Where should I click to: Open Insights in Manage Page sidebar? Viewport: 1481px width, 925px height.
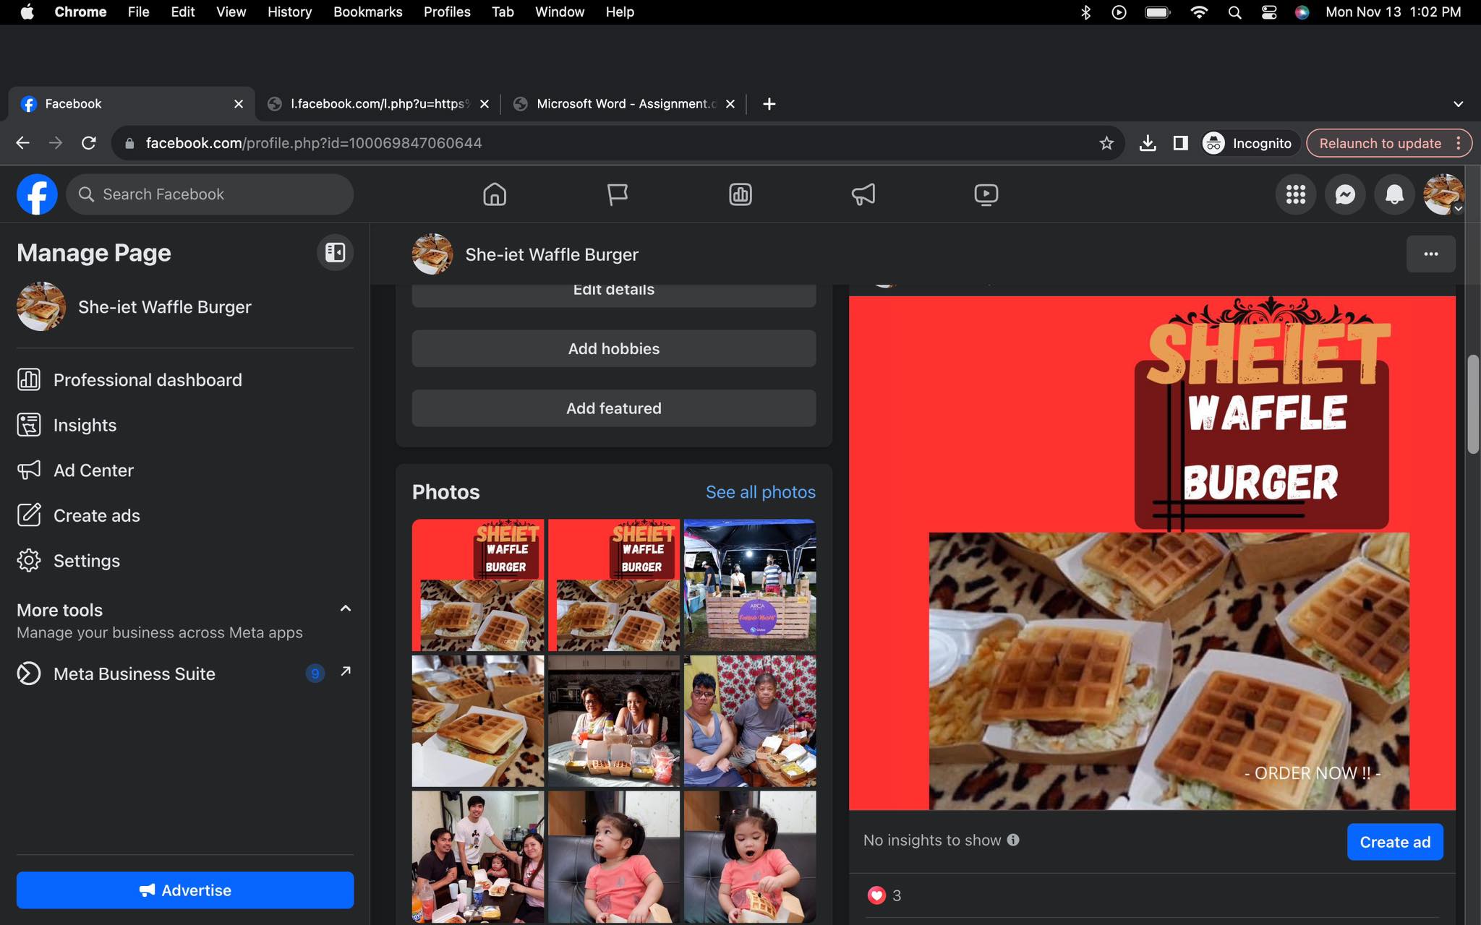click(85, 425)
